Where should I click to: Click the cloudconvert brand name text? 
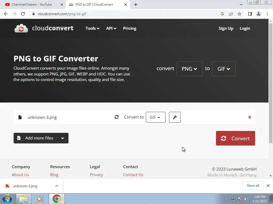click(x=53, y=28)
